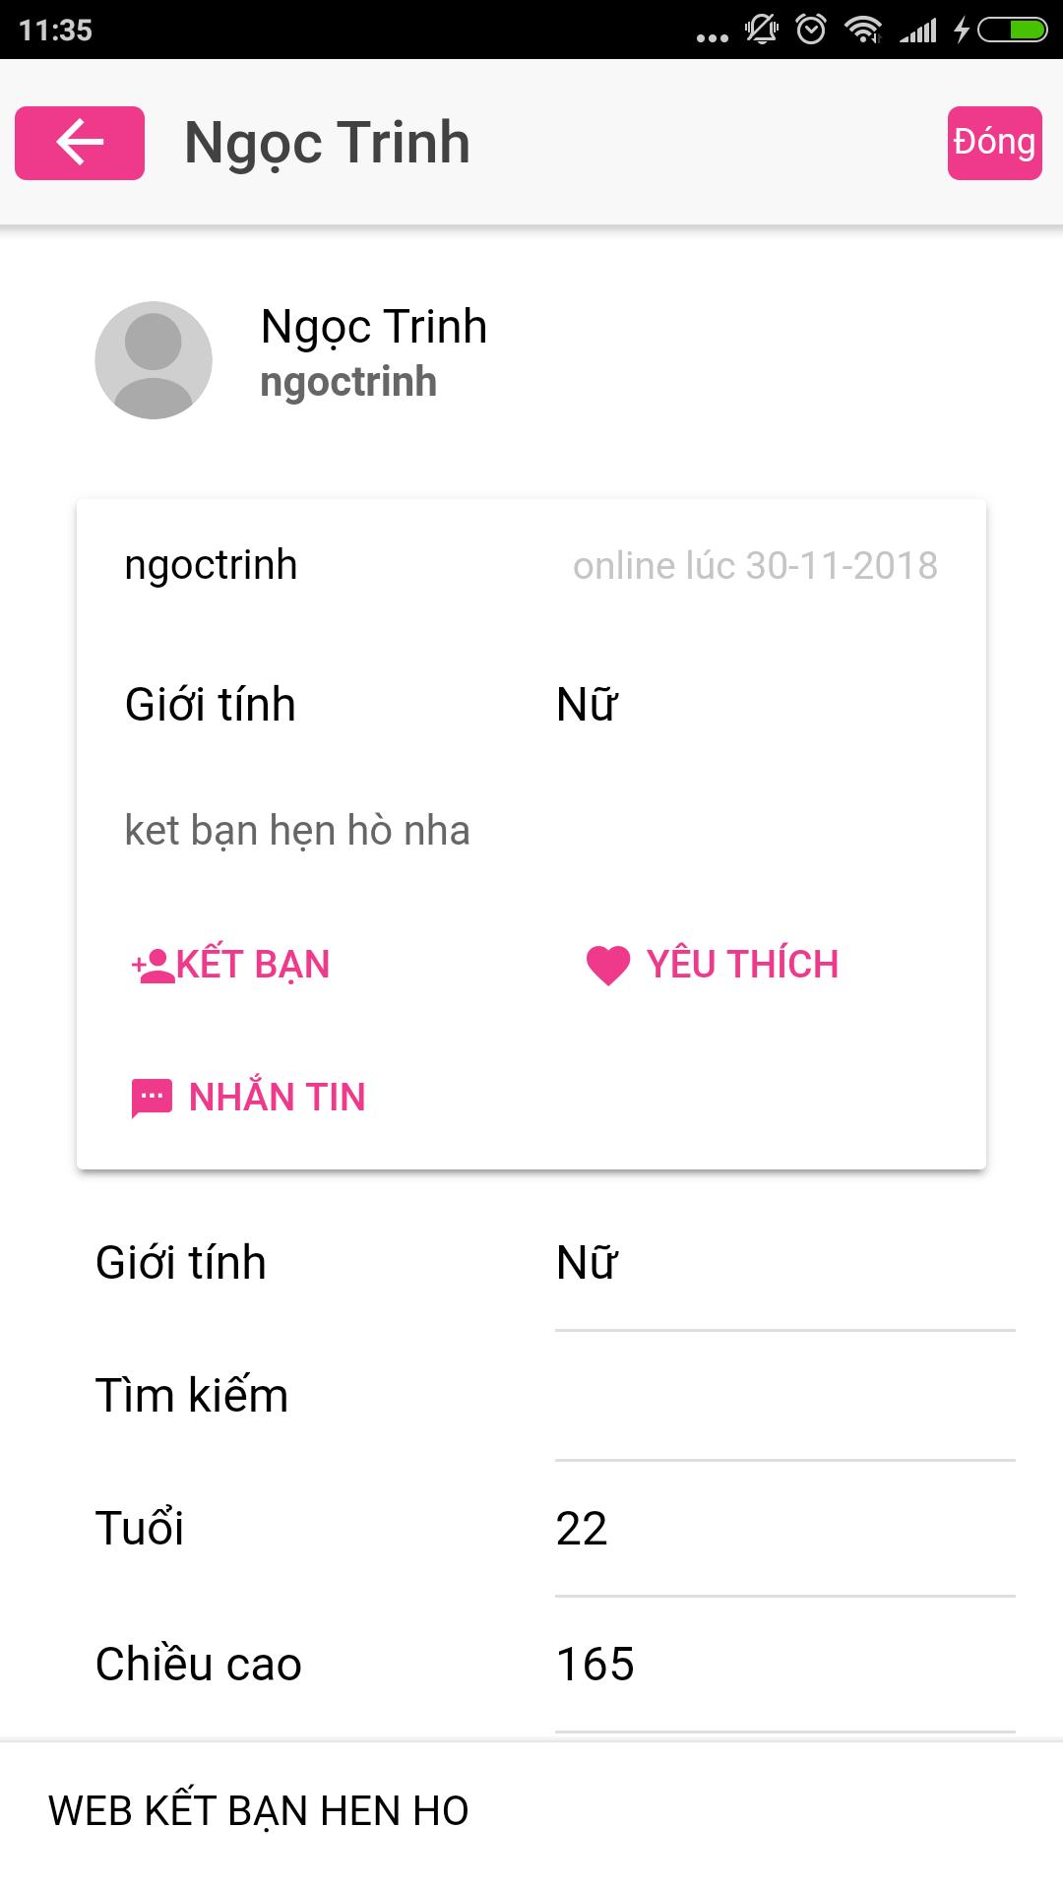Image resolution: width=1063 pixels, height=1890 pixels.
Task: Open the WEB KẾT BẠN HEN HO footer
Action: [259, 1811]
